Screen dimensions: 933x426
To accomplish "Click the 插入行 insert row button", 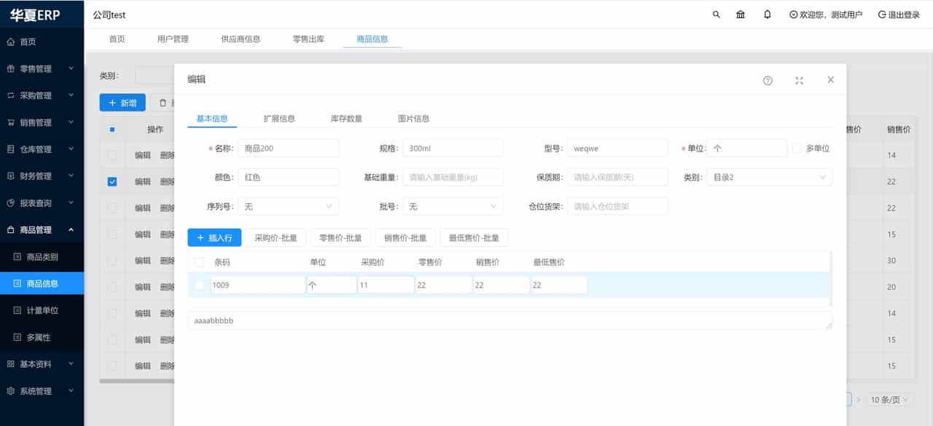I will tap(214, 237).
